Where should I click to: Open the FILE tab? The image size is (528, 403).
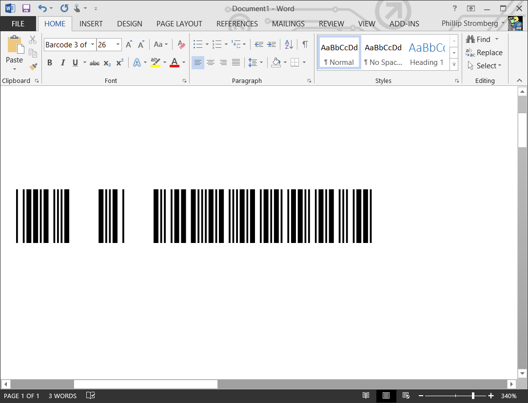click(x=18, y=23)
